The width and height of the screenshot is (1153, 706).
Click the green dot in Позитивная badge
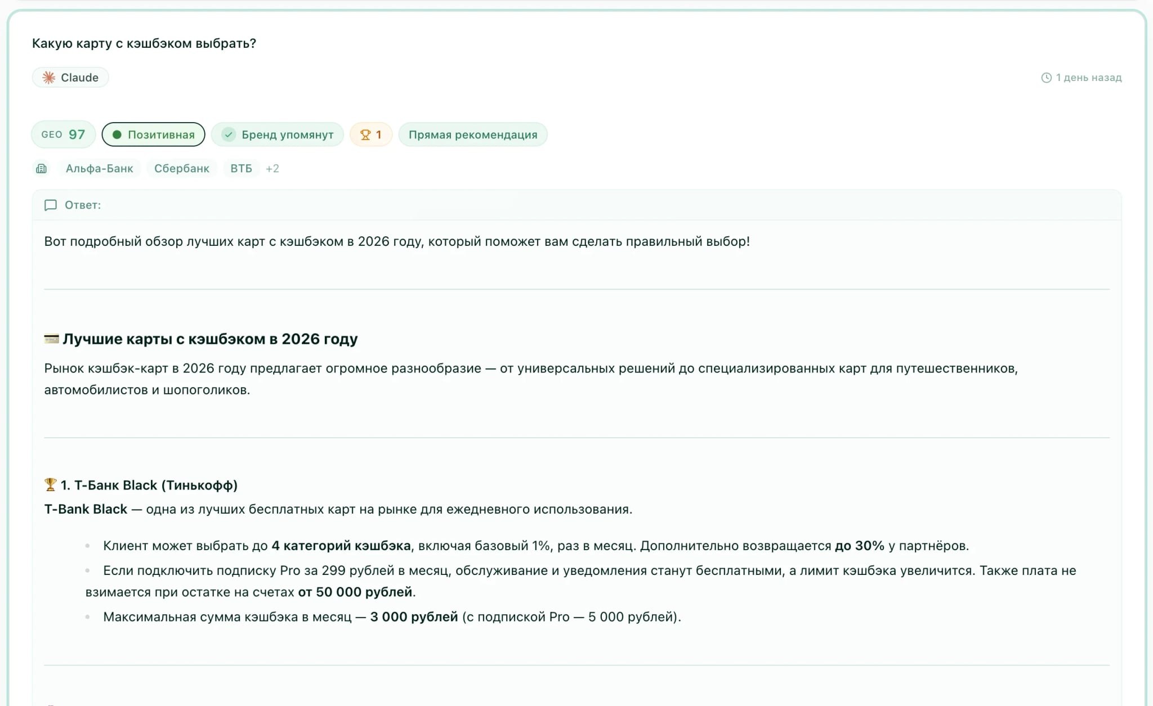pyautogui.click(x=117, y=135)
